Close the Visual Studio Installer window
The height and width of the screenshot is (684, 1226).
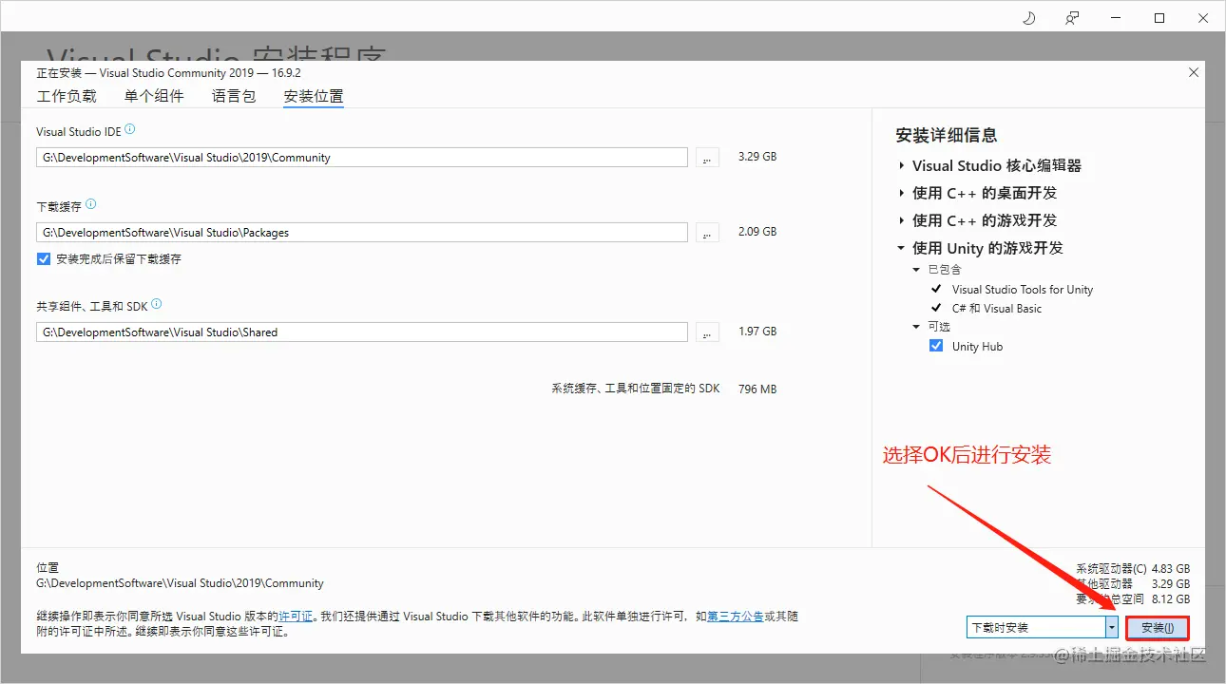[x=1203, y=18]
